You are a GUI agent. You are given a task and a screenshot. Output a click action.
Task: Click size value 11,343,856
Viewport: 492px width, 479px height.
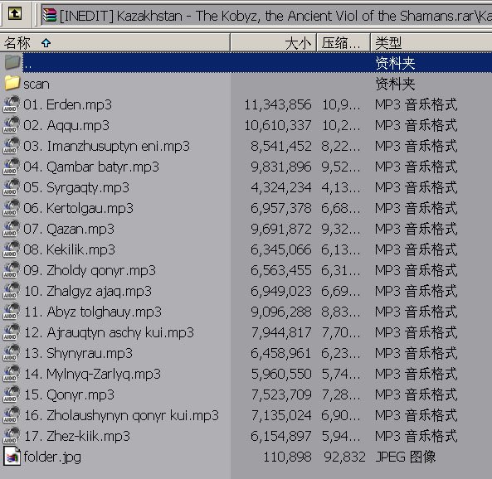(278, 104)
